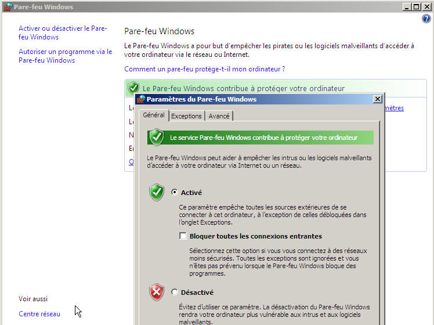Click 'Ce paramètre empêche toutes les sources' description
434x325 pixels.
[272, 215]
